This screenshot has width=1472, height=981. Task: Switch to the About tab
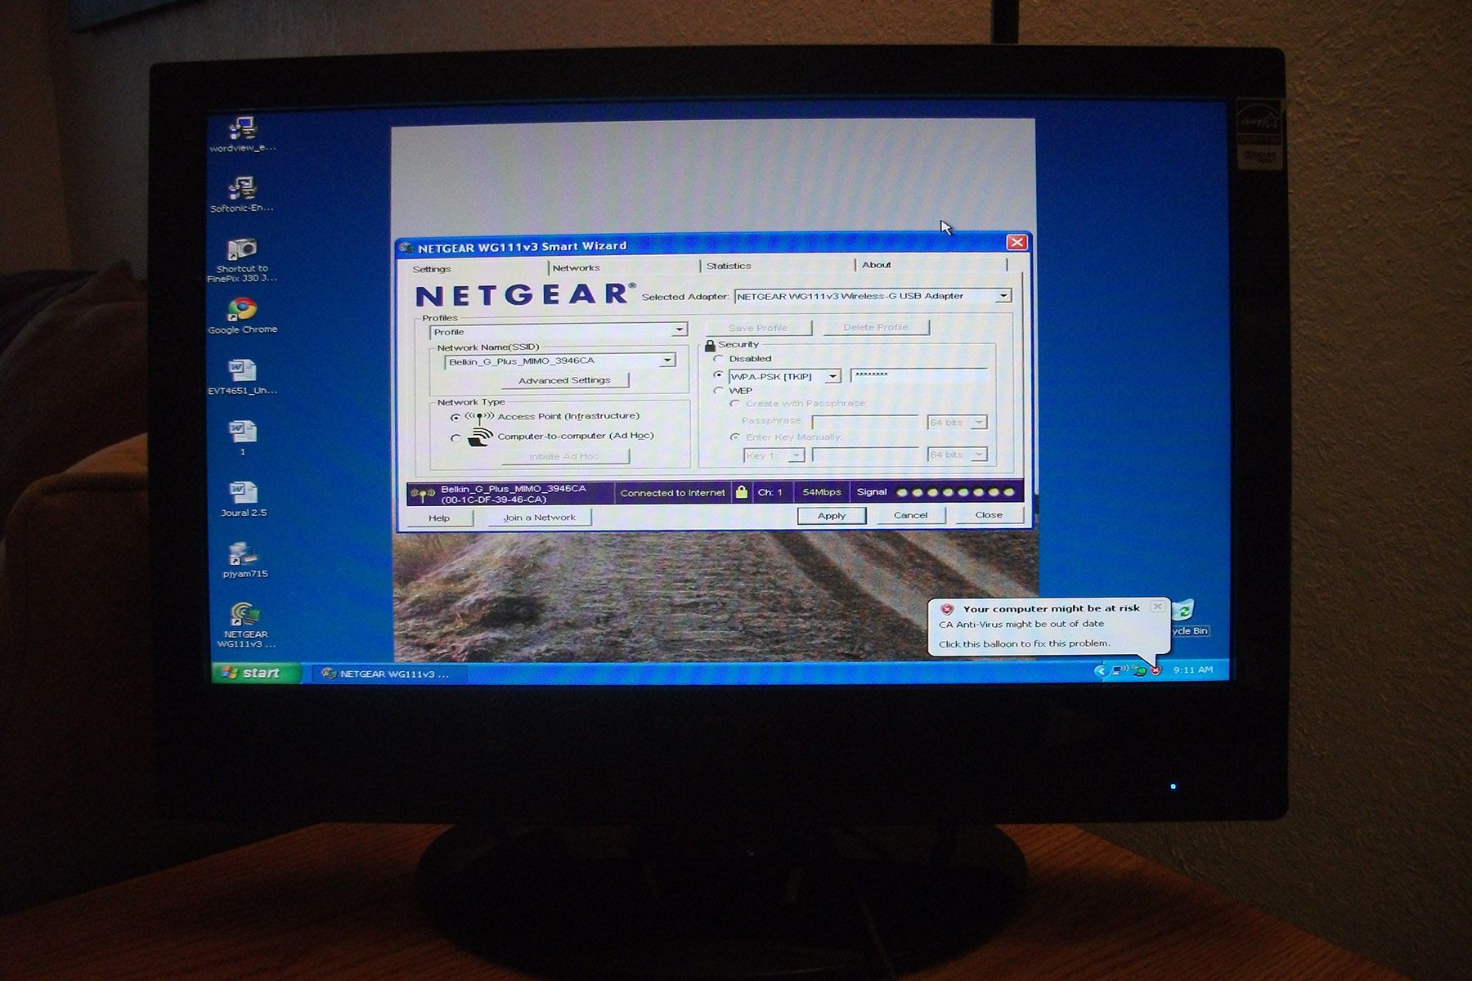coord(876,265)
